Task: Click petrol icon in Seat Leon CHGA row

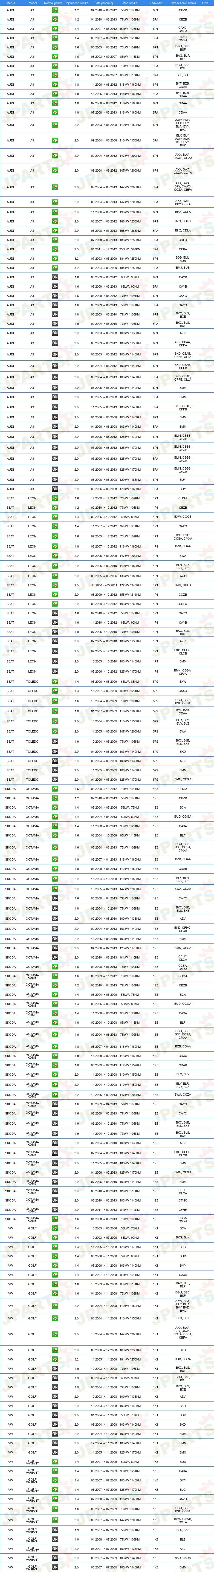Action: [55, 499]
